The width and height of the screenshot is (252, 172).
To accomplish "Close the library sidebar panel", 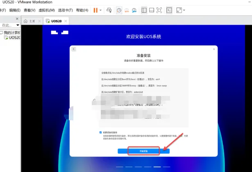I will [x=17, y=19].
